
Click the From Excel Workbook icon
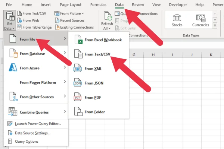tap(78, 39)
